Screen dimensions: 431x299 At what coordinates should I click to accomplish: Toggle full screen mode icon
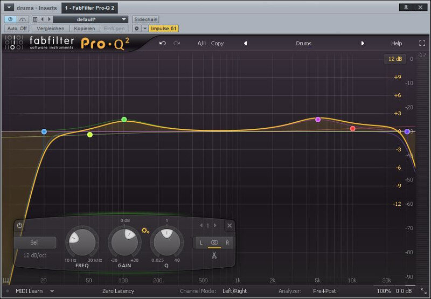point(422,43)
